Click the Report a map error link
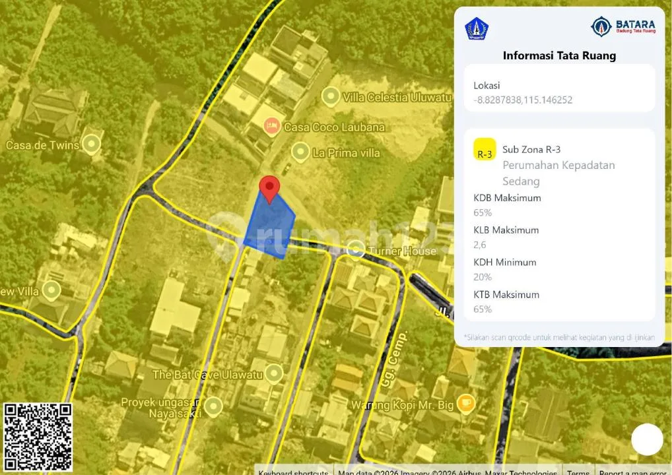 [x=632, y=472]
